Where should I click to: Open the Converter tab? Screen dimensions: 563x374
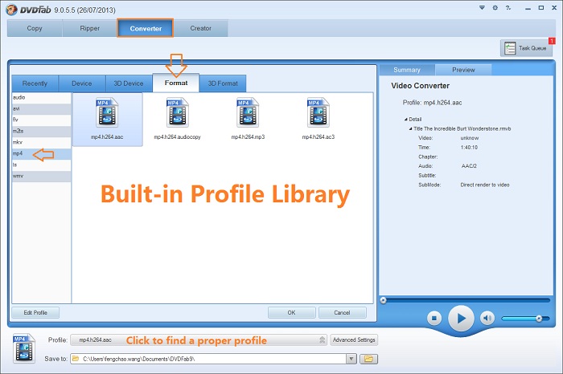pos(146,28)
